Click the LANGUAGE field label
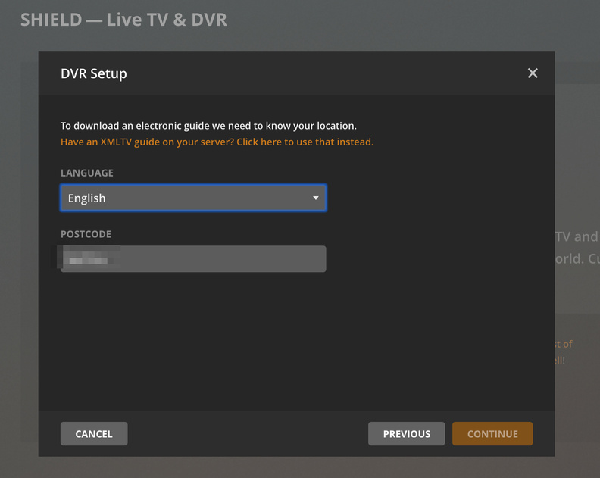The height and width of the screenshot is (478, 600). pos(87,173)
